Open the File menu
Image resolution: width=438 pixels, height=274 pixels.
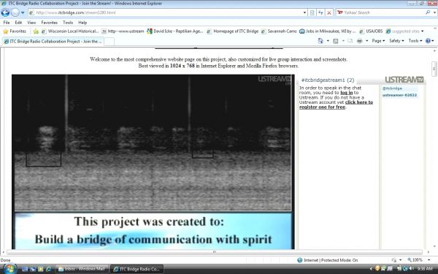pos(6,23)
